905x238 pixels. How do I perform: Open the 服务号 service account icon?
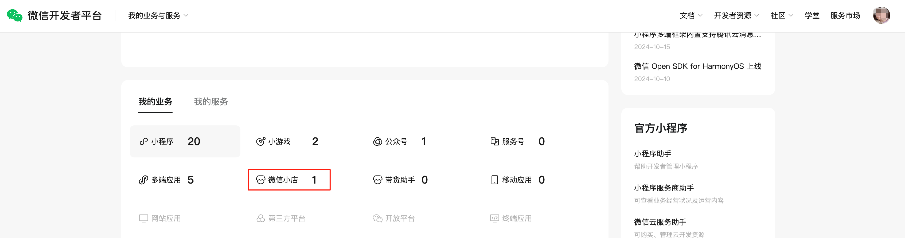point(494,141)
